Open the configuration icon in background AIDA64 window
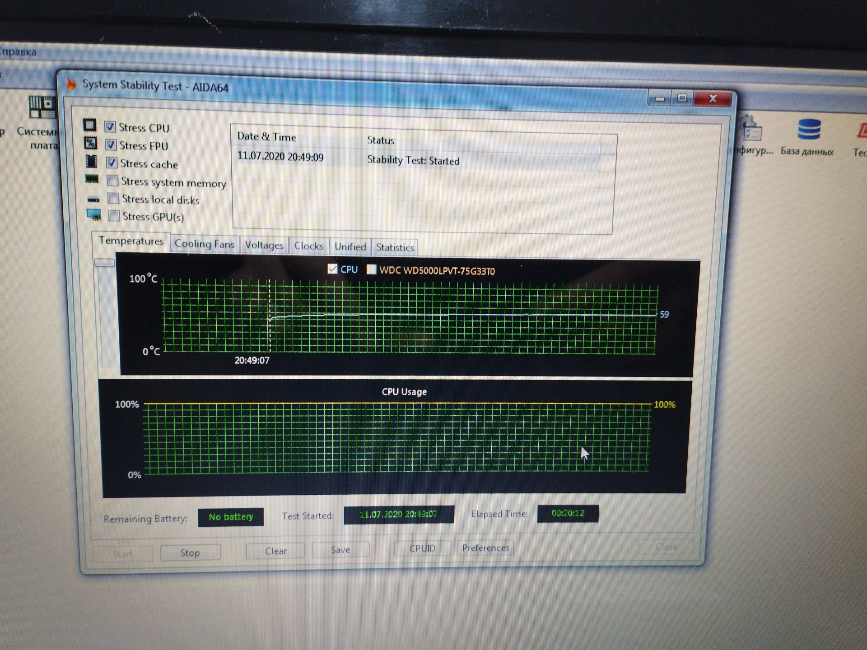The width and height of the screenshot is (867, 650). [751, 129]
